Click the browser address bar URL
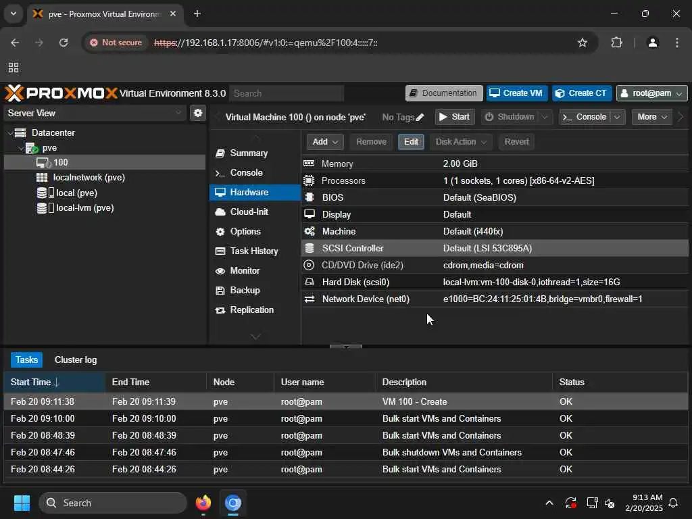692x519 pixels. click(265, 43)
